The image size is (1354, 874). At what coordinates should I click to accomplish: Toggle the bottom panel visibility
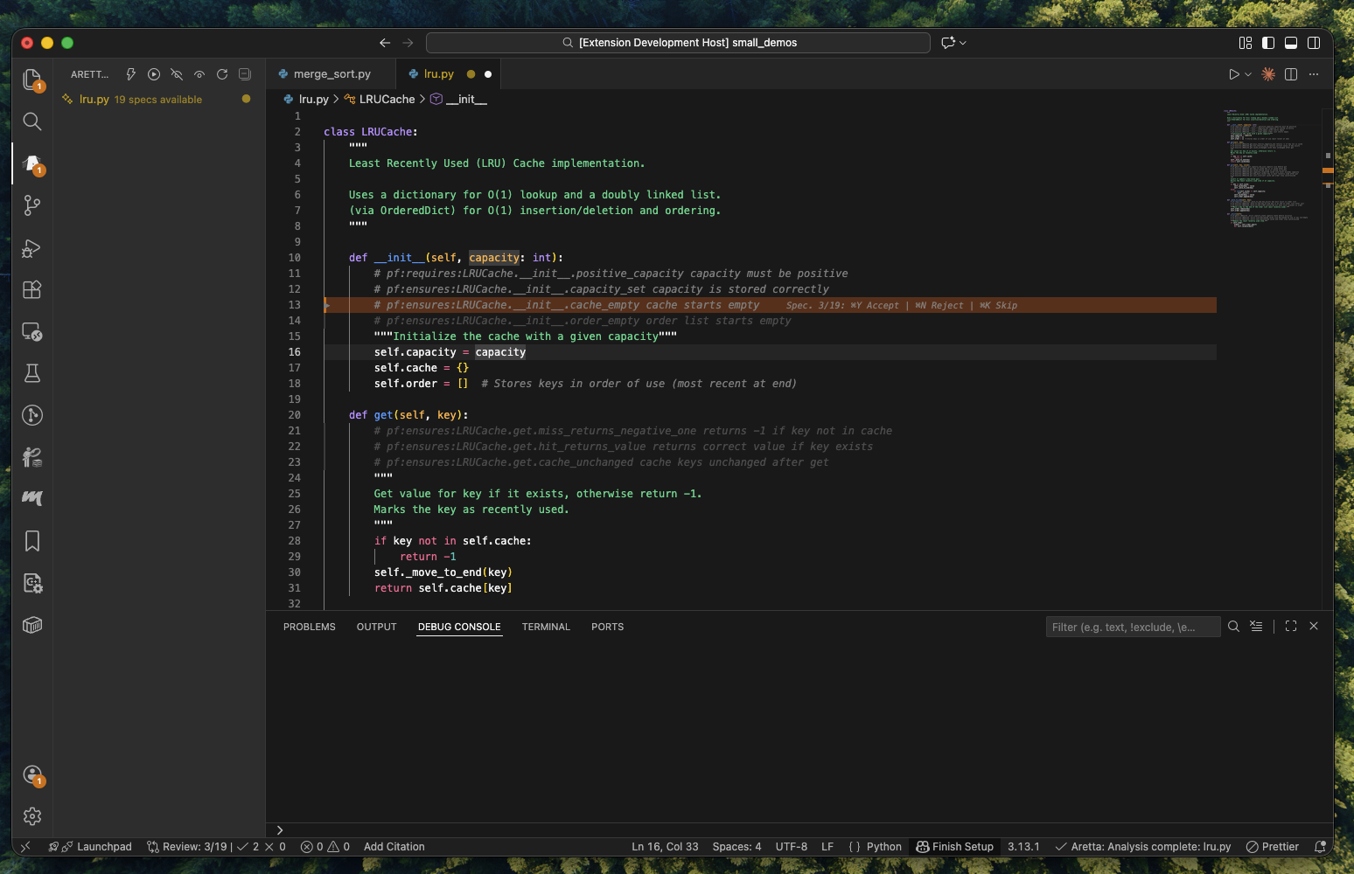1291,43
